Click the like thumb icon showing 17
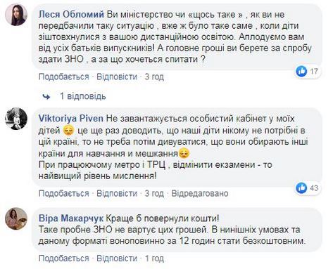Image resolution: width=333 pixels, height=269 pixels. coord(301,71)
